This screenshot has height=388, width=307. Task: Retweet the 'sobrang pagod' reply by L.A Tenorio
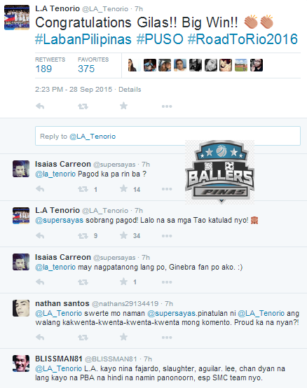83,236
